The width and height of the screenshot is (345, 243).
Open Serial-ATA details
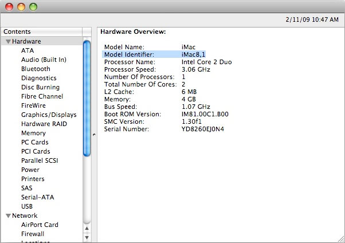tap(38, 197)
